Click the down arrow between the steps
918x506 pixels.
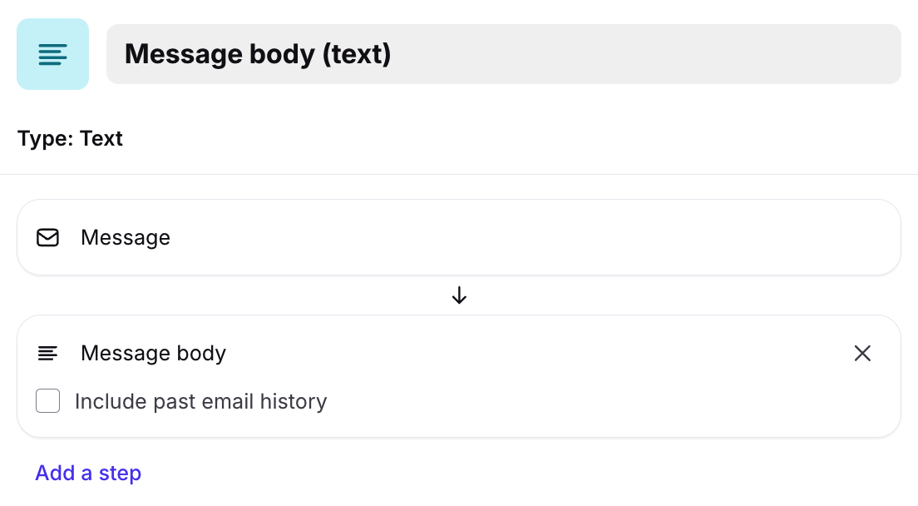coord(459,295)
